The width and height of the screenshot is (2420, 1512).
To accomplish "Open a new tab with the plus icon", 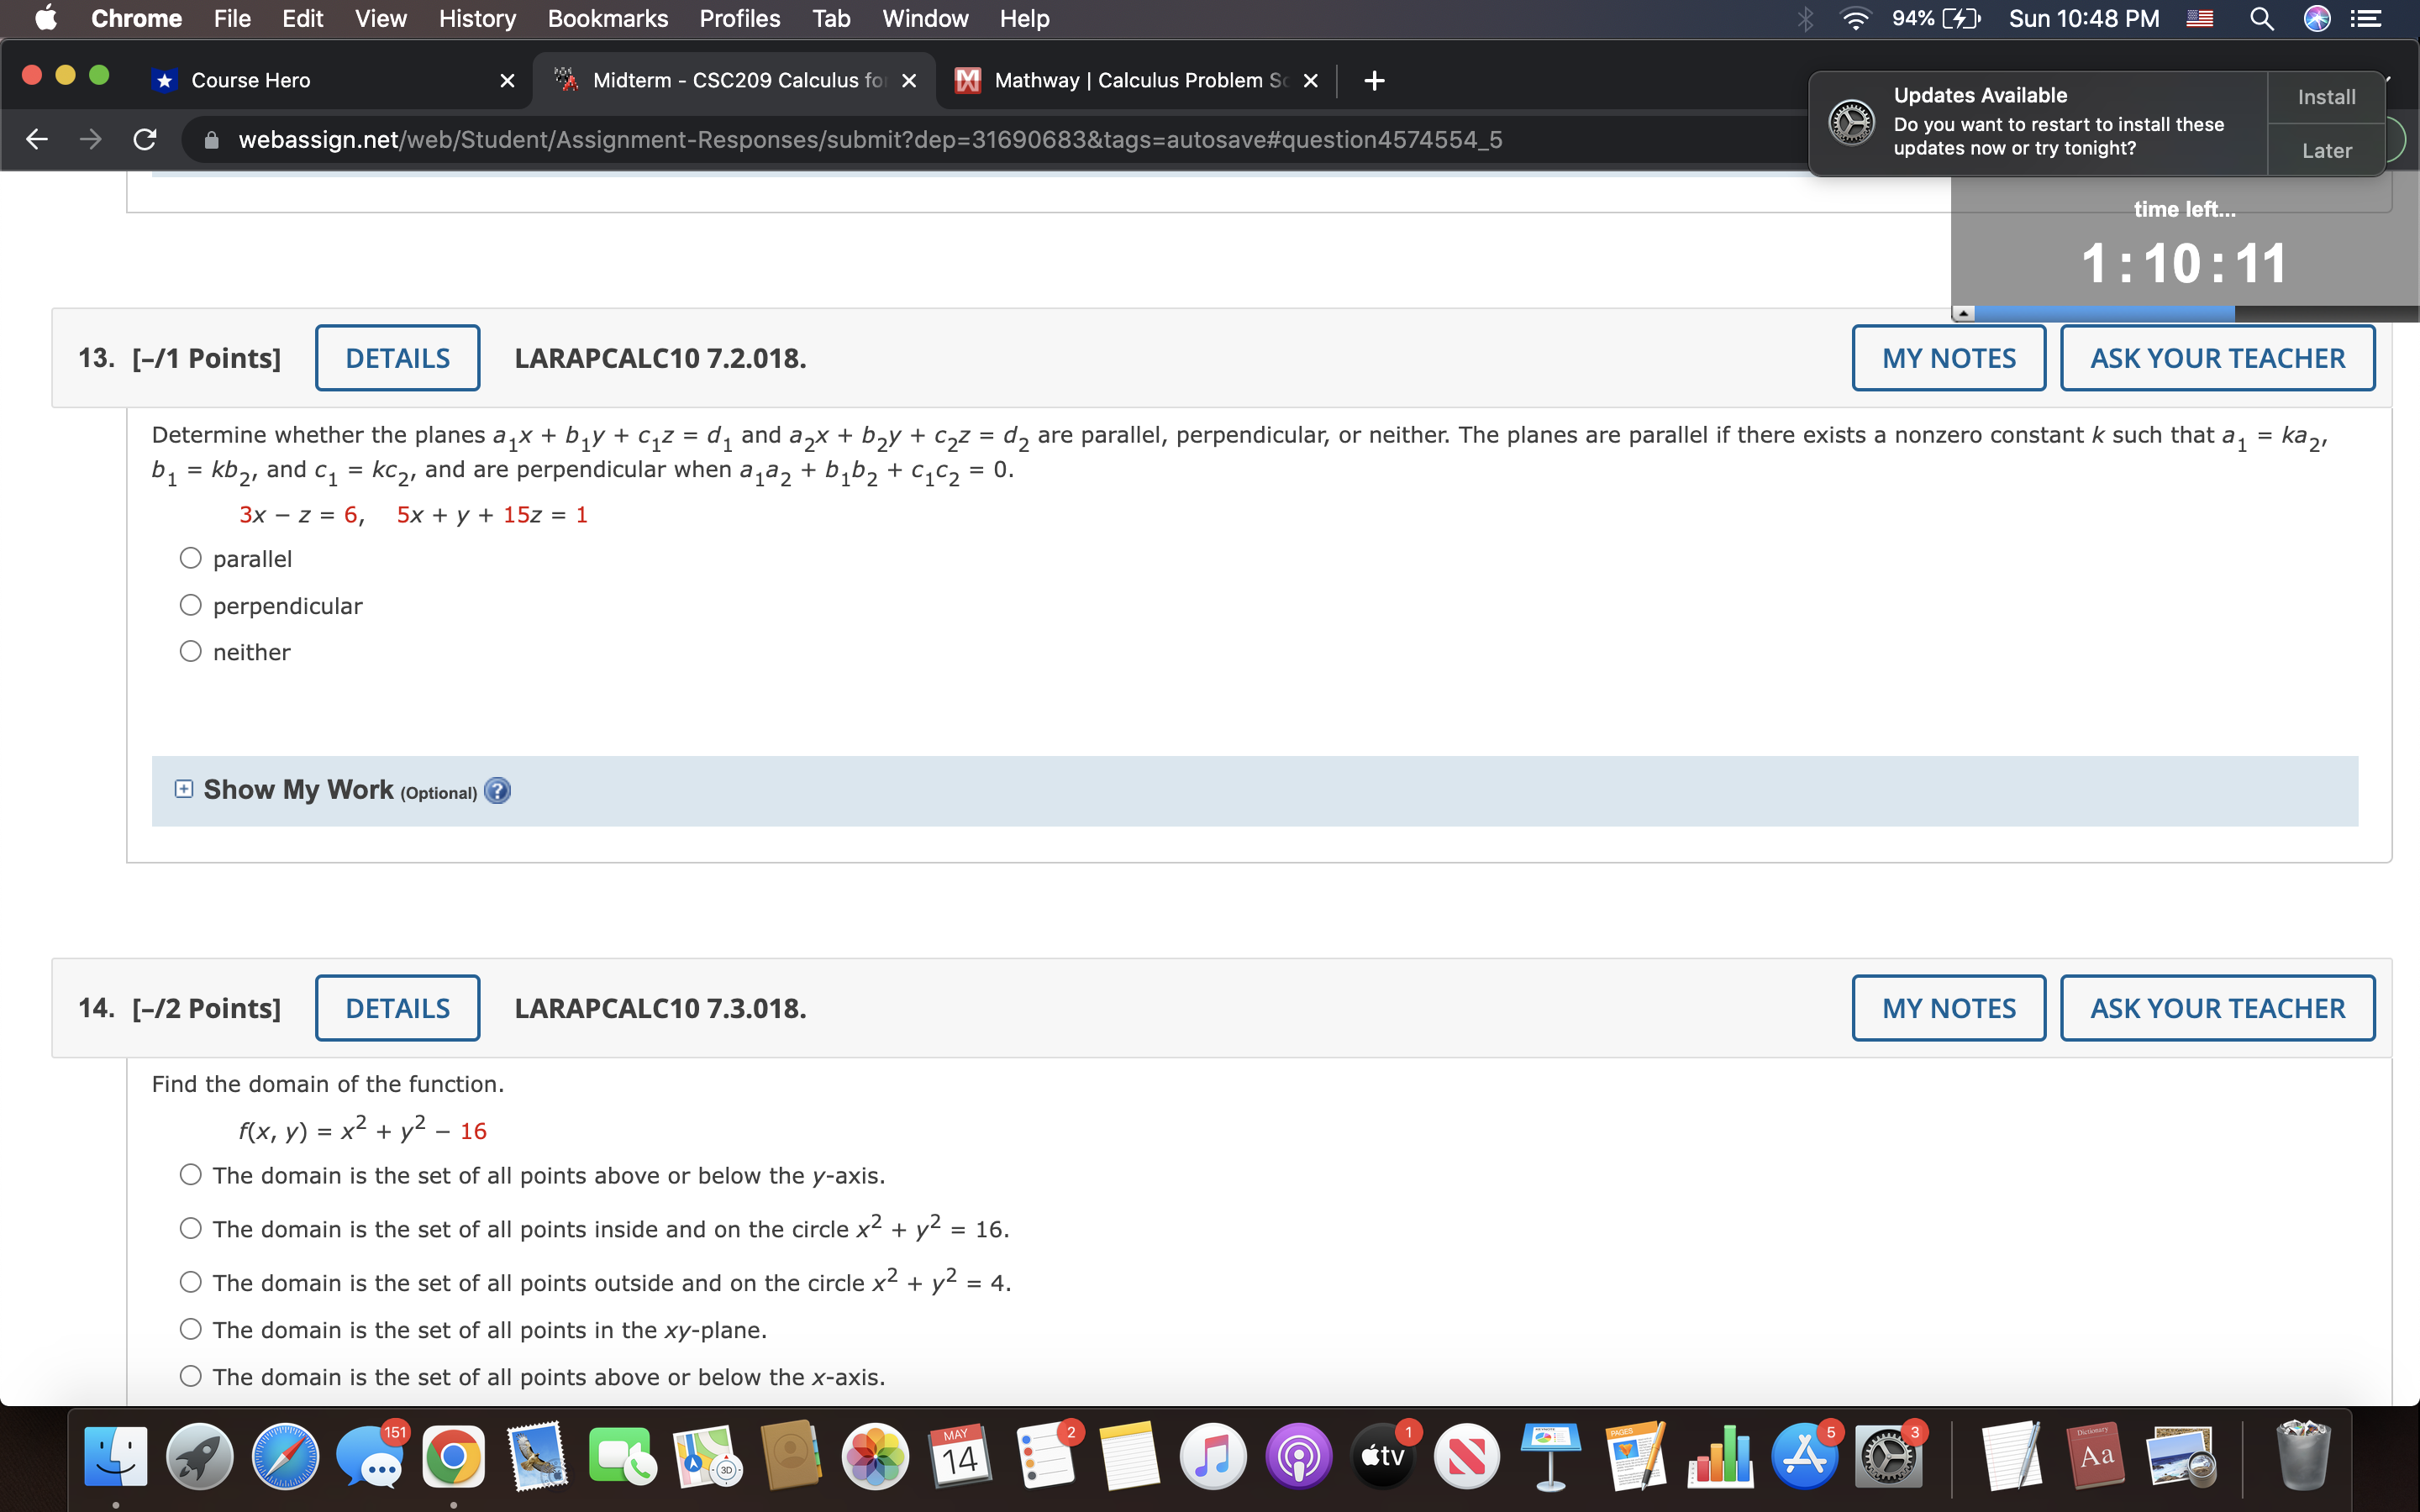I will 1374,80.
